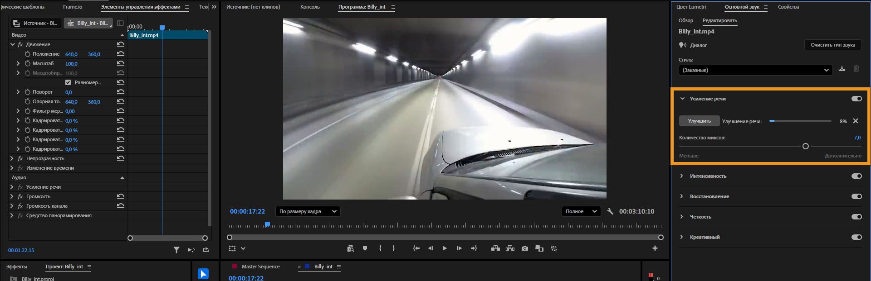Click the Mark In brace icon
This screenshot has height=281, width=871.
click(380, 248)
